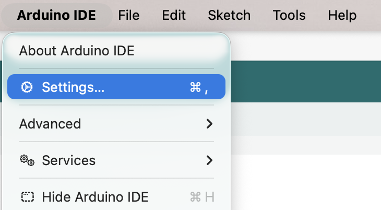This screenshot has width=381, height=210.
Task: Click the double-gear icon next to Services
Action: click(x=27, y=160)
